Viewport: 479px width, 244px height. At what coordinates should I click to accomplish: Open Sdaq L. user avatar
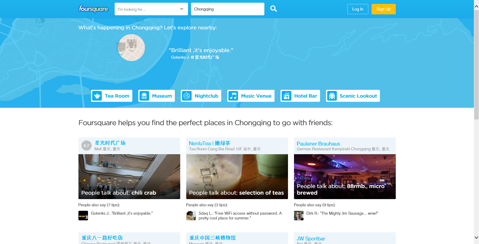pyautogui.click(x=191, y=216)
